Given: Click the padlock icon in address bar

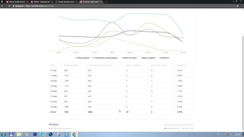Looking at the screenshot, I should point(14,6).
